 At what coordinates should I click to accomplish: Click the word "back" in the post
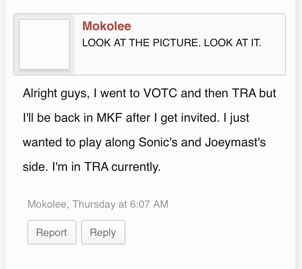[67, 118]
